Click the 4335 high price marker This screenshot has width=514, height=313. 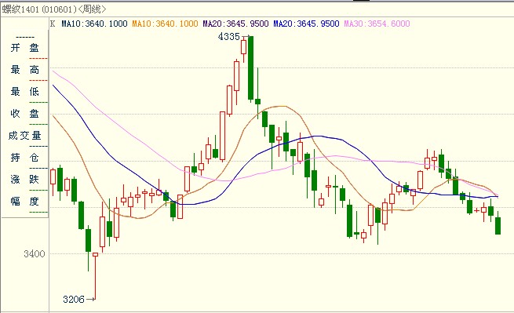coord(229,36)
